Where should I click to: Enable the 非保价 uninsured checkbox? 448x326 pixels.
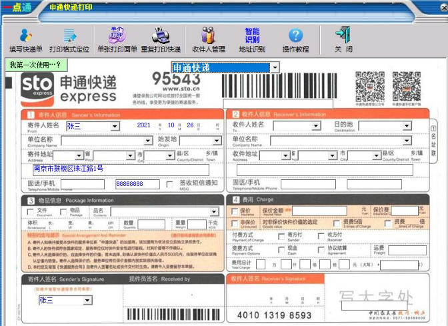235,223
